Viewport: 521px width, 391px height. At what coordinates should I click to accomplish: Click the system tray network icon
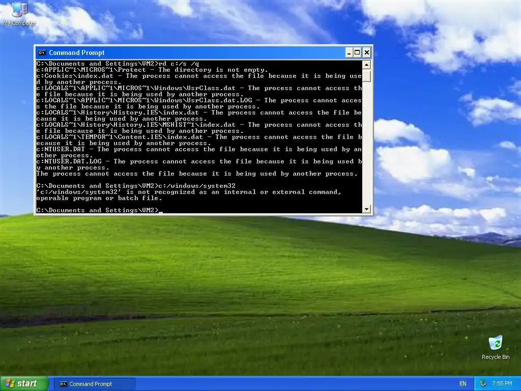483,384
